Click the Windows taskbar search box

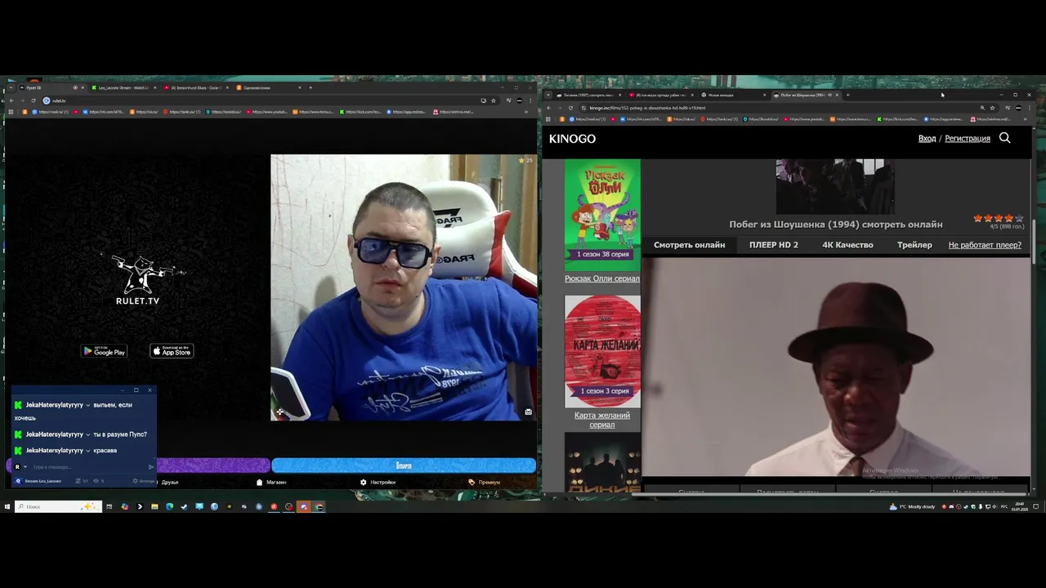58,506
